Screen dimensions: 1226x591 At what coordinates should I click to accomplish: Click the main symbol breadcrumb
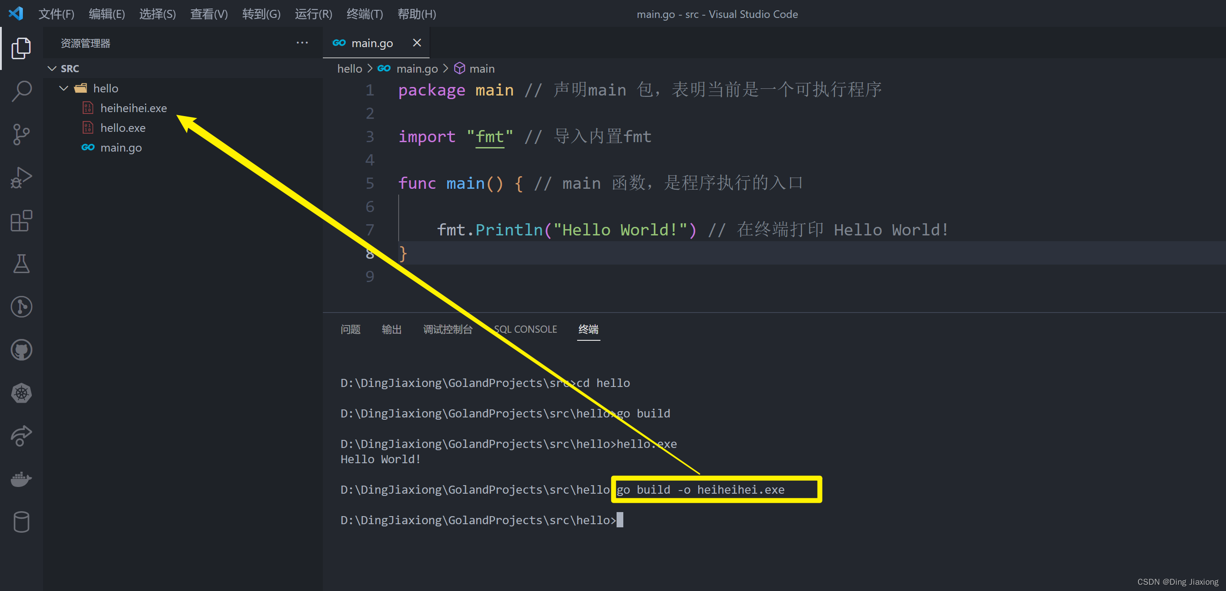(x=482, y=69)
